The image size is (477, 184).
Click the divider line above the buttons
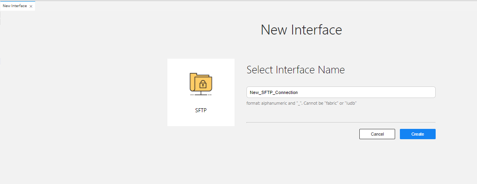(341, 123)
